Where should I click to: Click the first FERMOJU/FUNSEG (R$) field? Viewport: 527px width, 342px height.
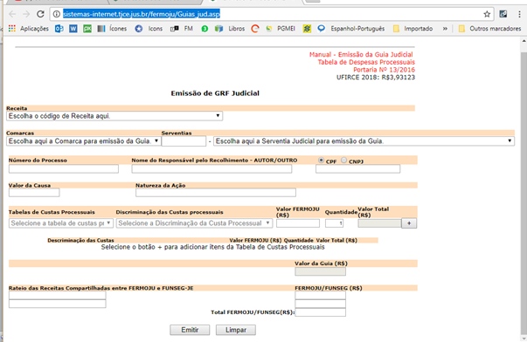click(320, 296)
